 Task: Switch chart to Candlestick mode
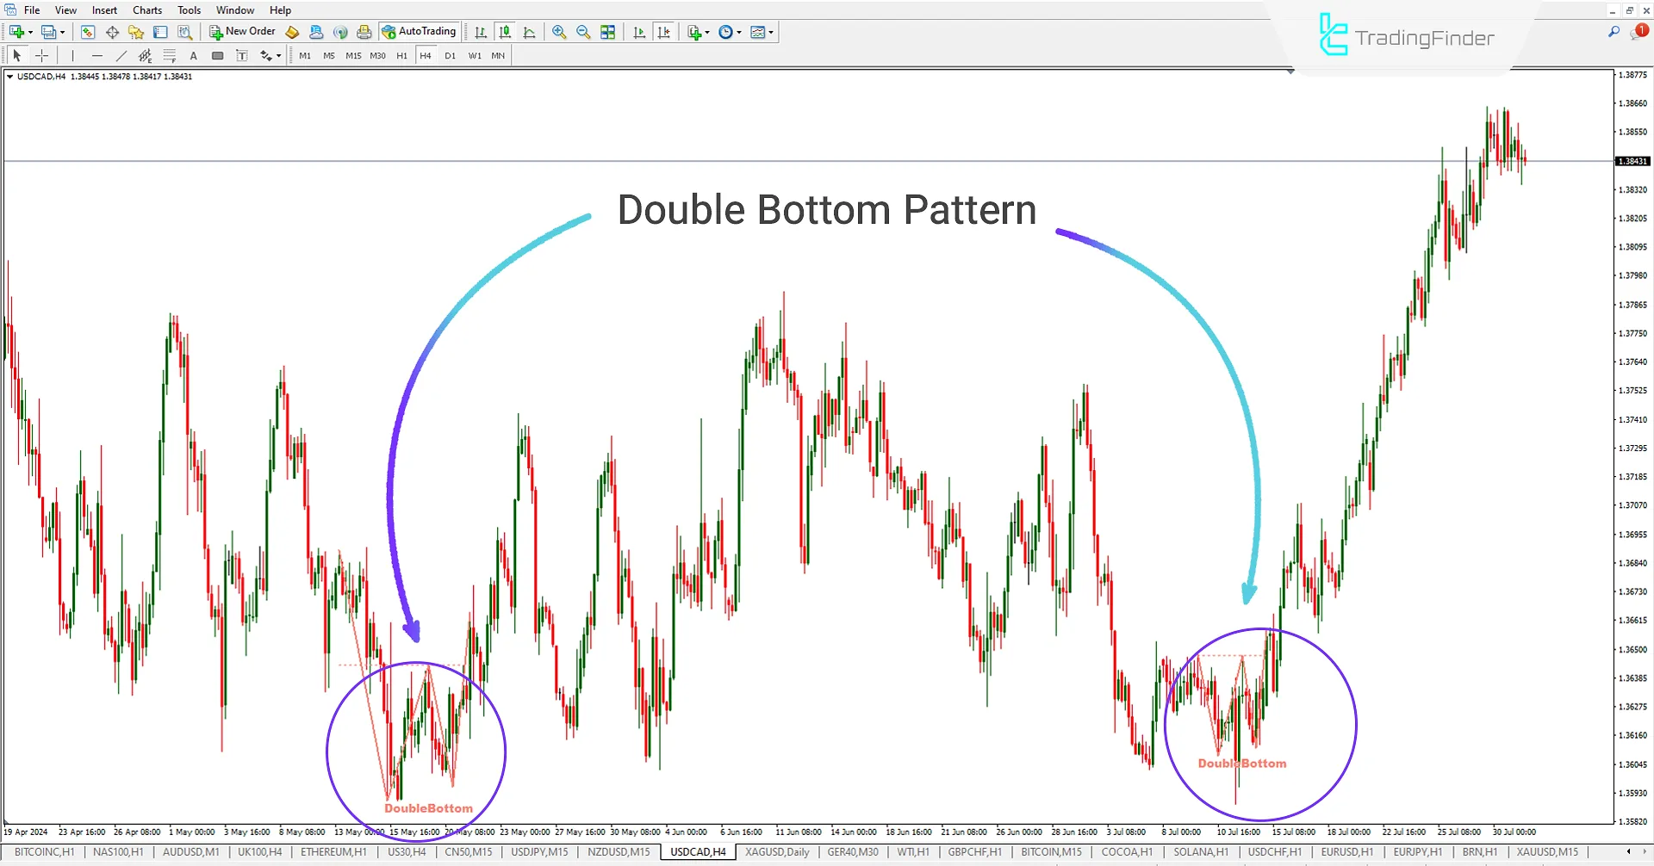(505, 32)
